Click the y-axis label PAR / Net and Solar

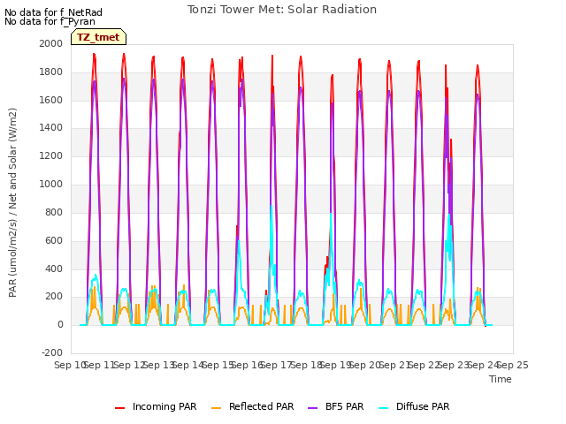pos(12,202)
